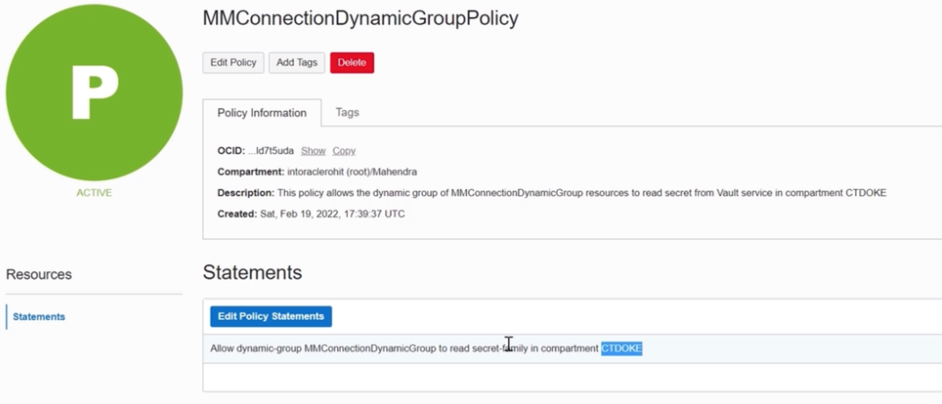Click the red Delete button
This screenshot has width=942, height=404.
(351, 63)
